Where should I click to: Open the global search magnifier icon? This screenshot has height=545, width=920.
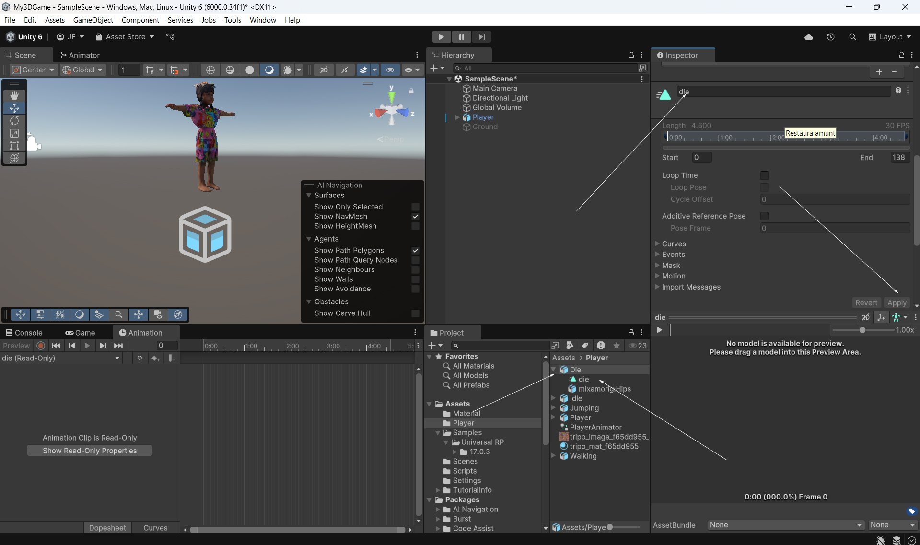[852, 37]
